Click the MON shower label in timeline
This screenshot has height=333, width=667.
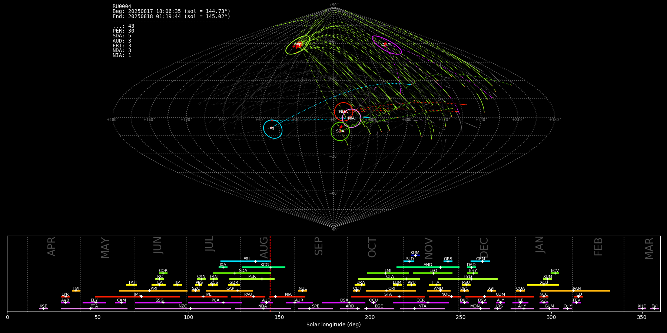[x=475, y=306]
